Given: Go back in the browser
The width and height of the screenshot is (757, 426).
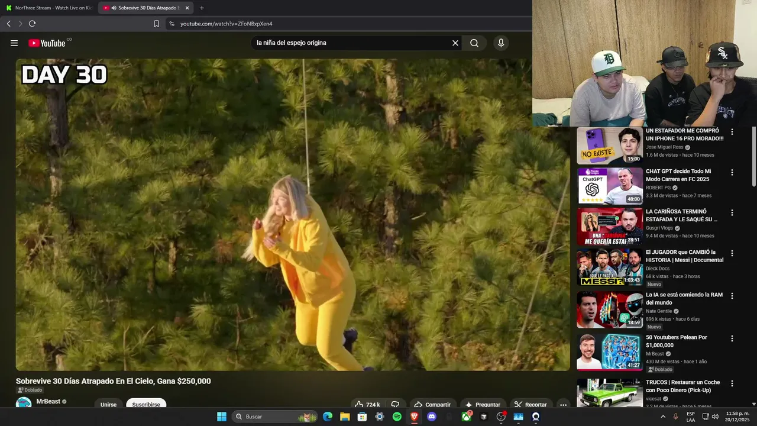Looking at the screenshot, I should (8, 24).
